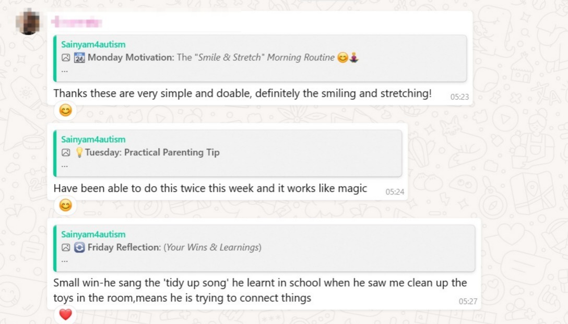Click the blurred sender name above the messages
The width and height of the screenshot is (568, 324).
pyautogui.click(x=76, y=22)
